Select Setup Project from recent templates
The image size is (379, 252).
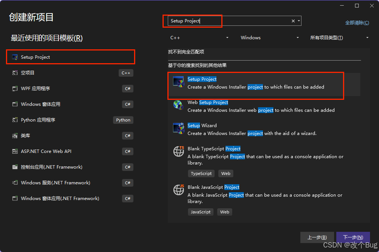click(x=70, y=57)
